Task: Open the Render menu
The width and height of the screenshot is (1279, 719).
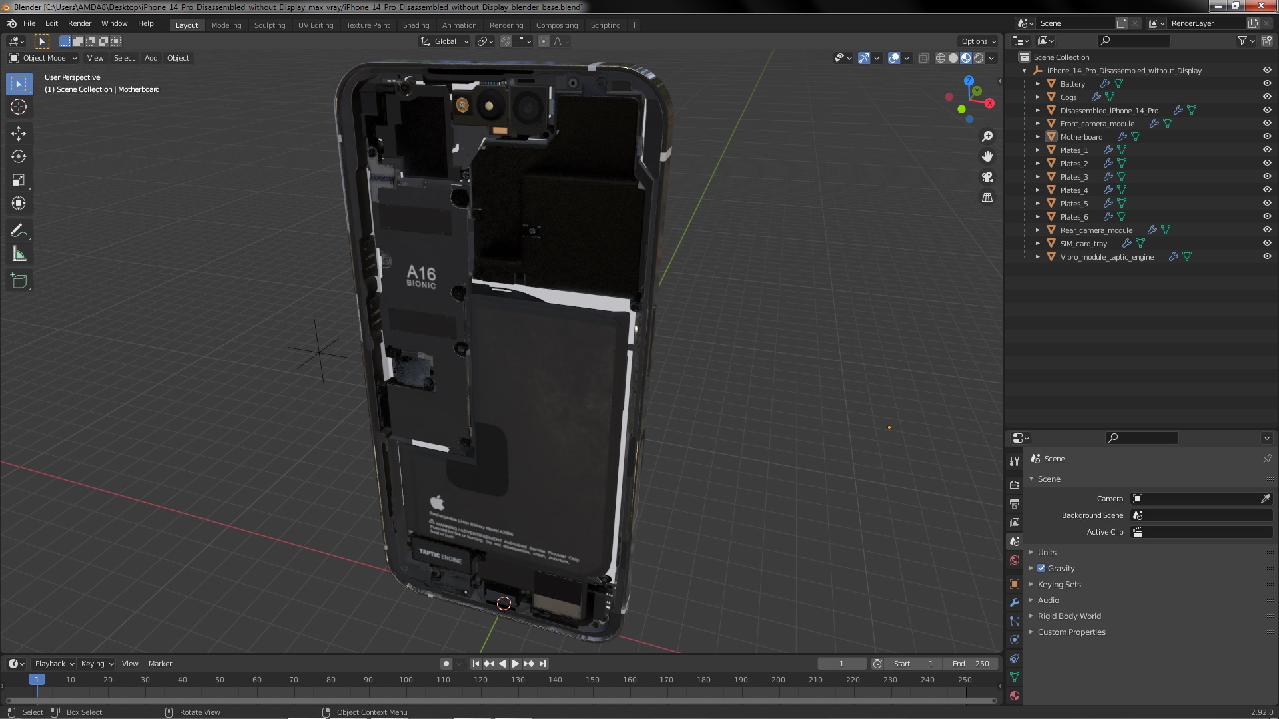Action: (x=79, y=23)
